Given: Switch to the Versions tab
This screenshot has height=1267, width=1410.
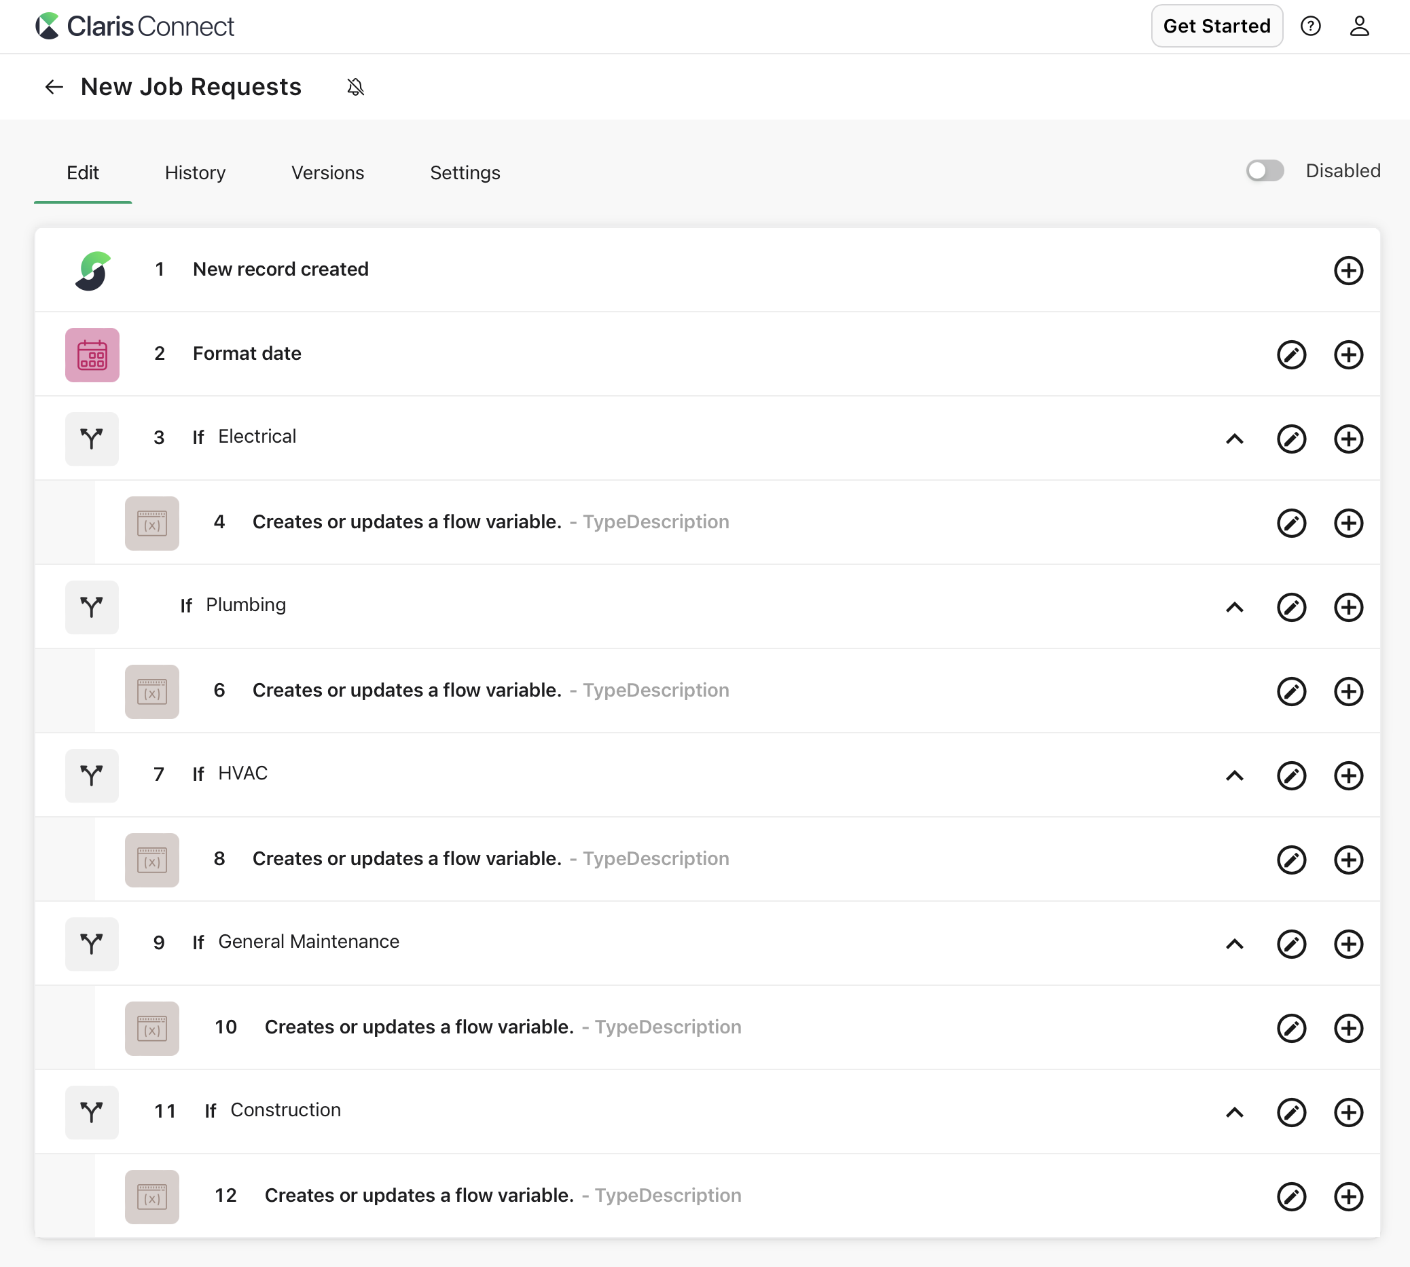Looking at the screenshot, I should (327, 172).
